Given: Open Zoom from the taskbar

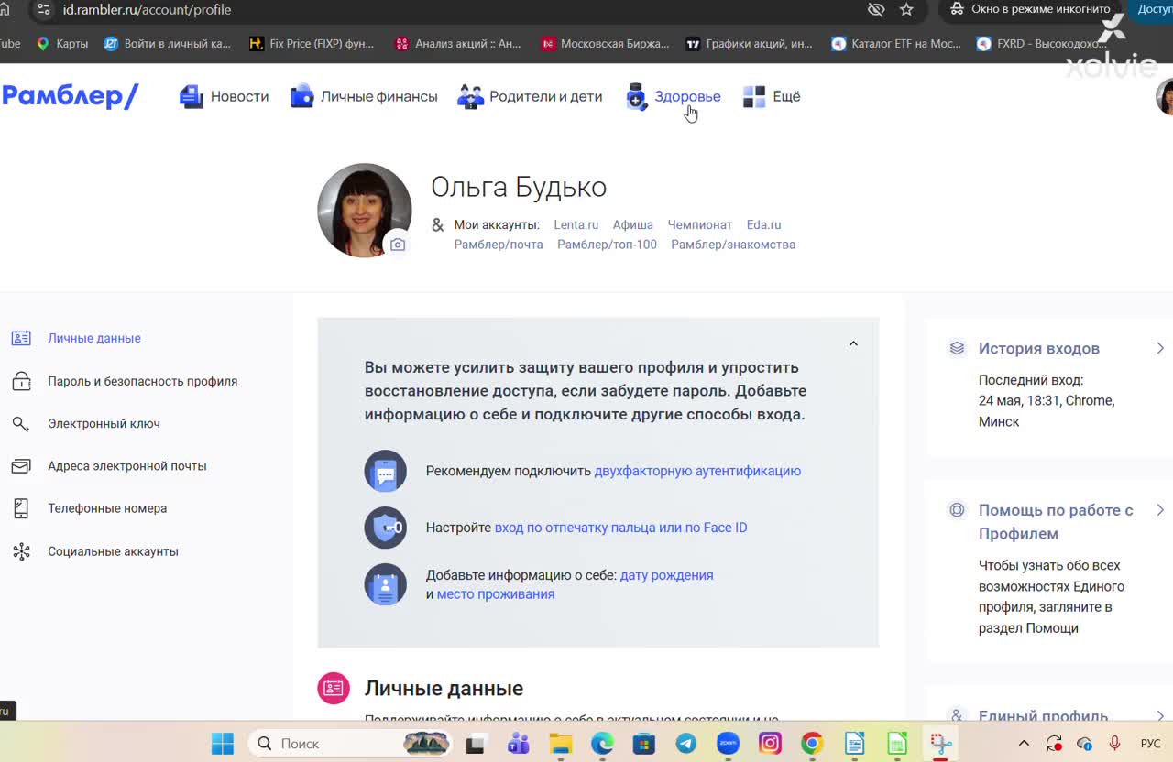Looking at the screenshot, I should pyautogui.click(x=728, y=744).
